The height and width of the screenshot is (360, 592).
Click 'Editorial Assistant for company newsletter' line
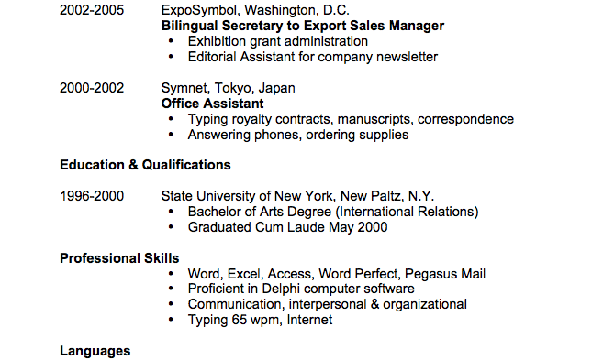coord(313,57)
